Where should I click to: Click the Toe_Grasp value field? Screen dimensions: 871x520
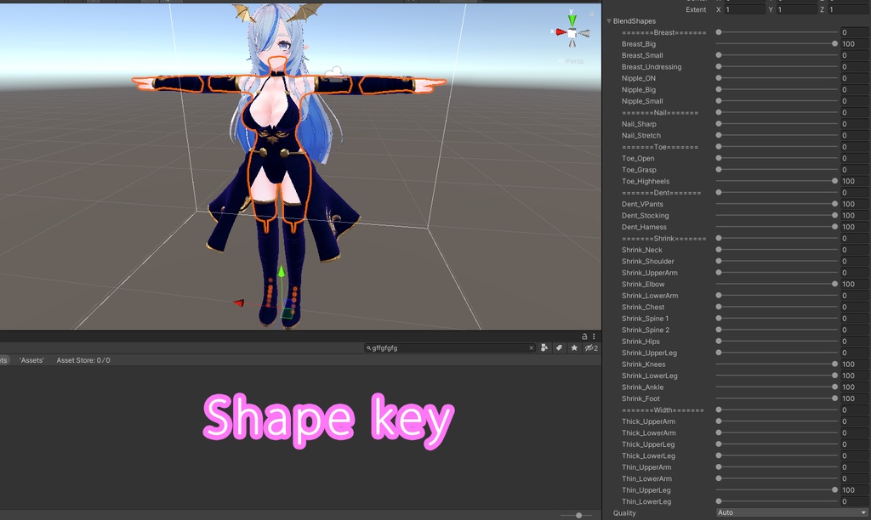click(x=854, y=170)
